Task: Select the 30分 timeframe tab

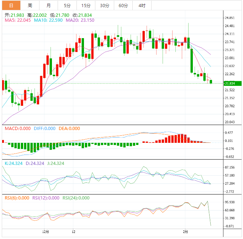Action: 105,5
